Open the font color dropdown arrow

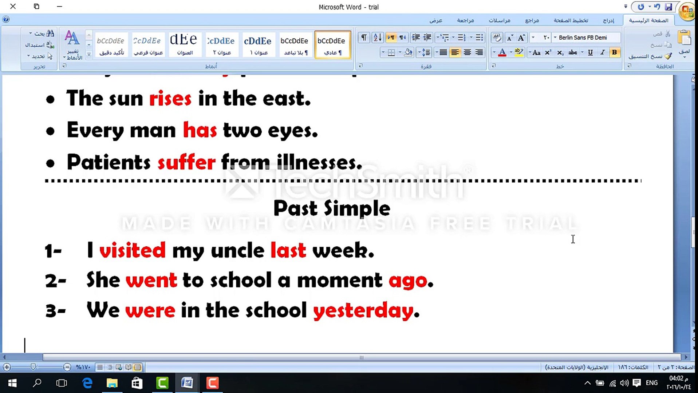[x=494, y=52]
